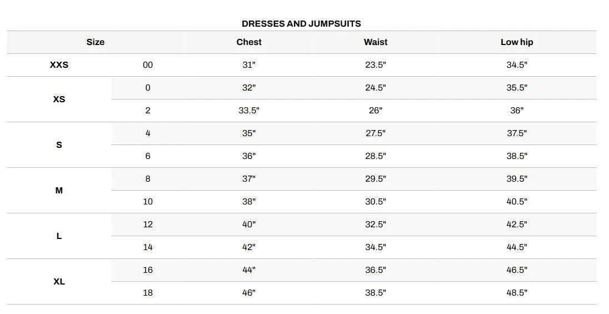Click the M size label

(59, 191)
